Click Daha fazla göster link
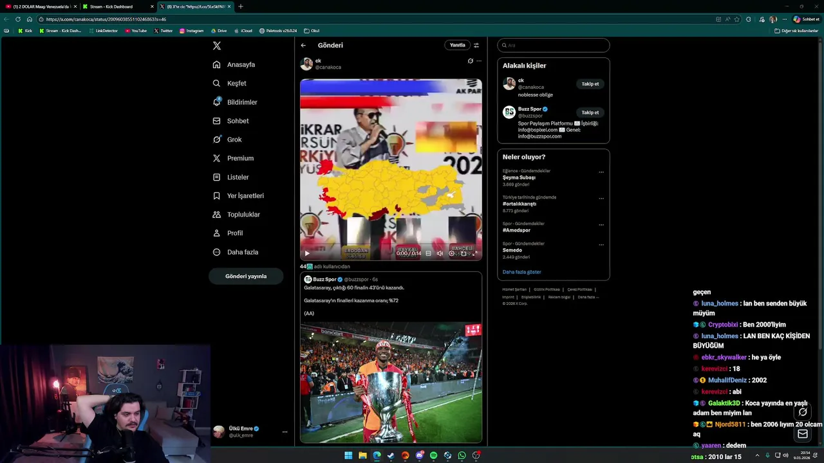The width and height of the screenshot is (824, 463). (x=521, y=272)
